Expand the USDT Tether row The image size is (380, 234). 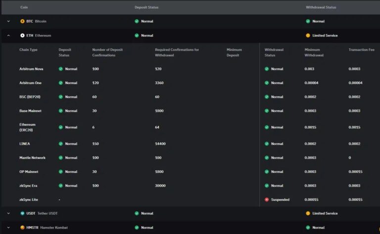tap(8, 213)
